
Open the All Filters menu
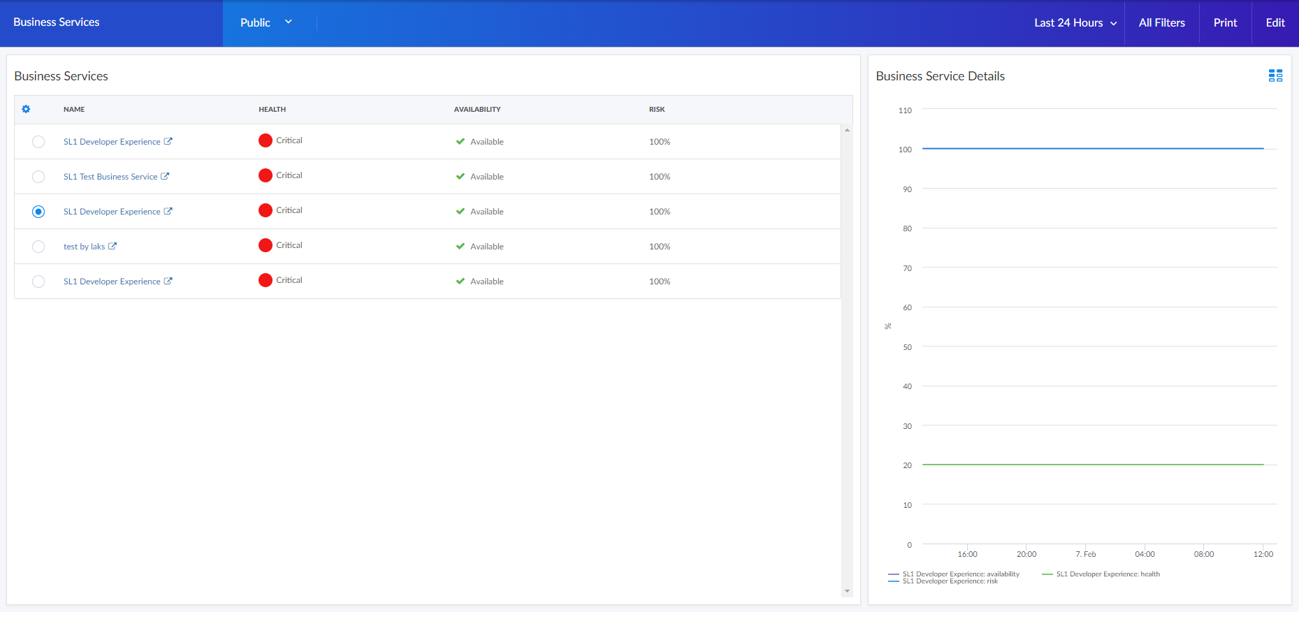point(1161,23)
